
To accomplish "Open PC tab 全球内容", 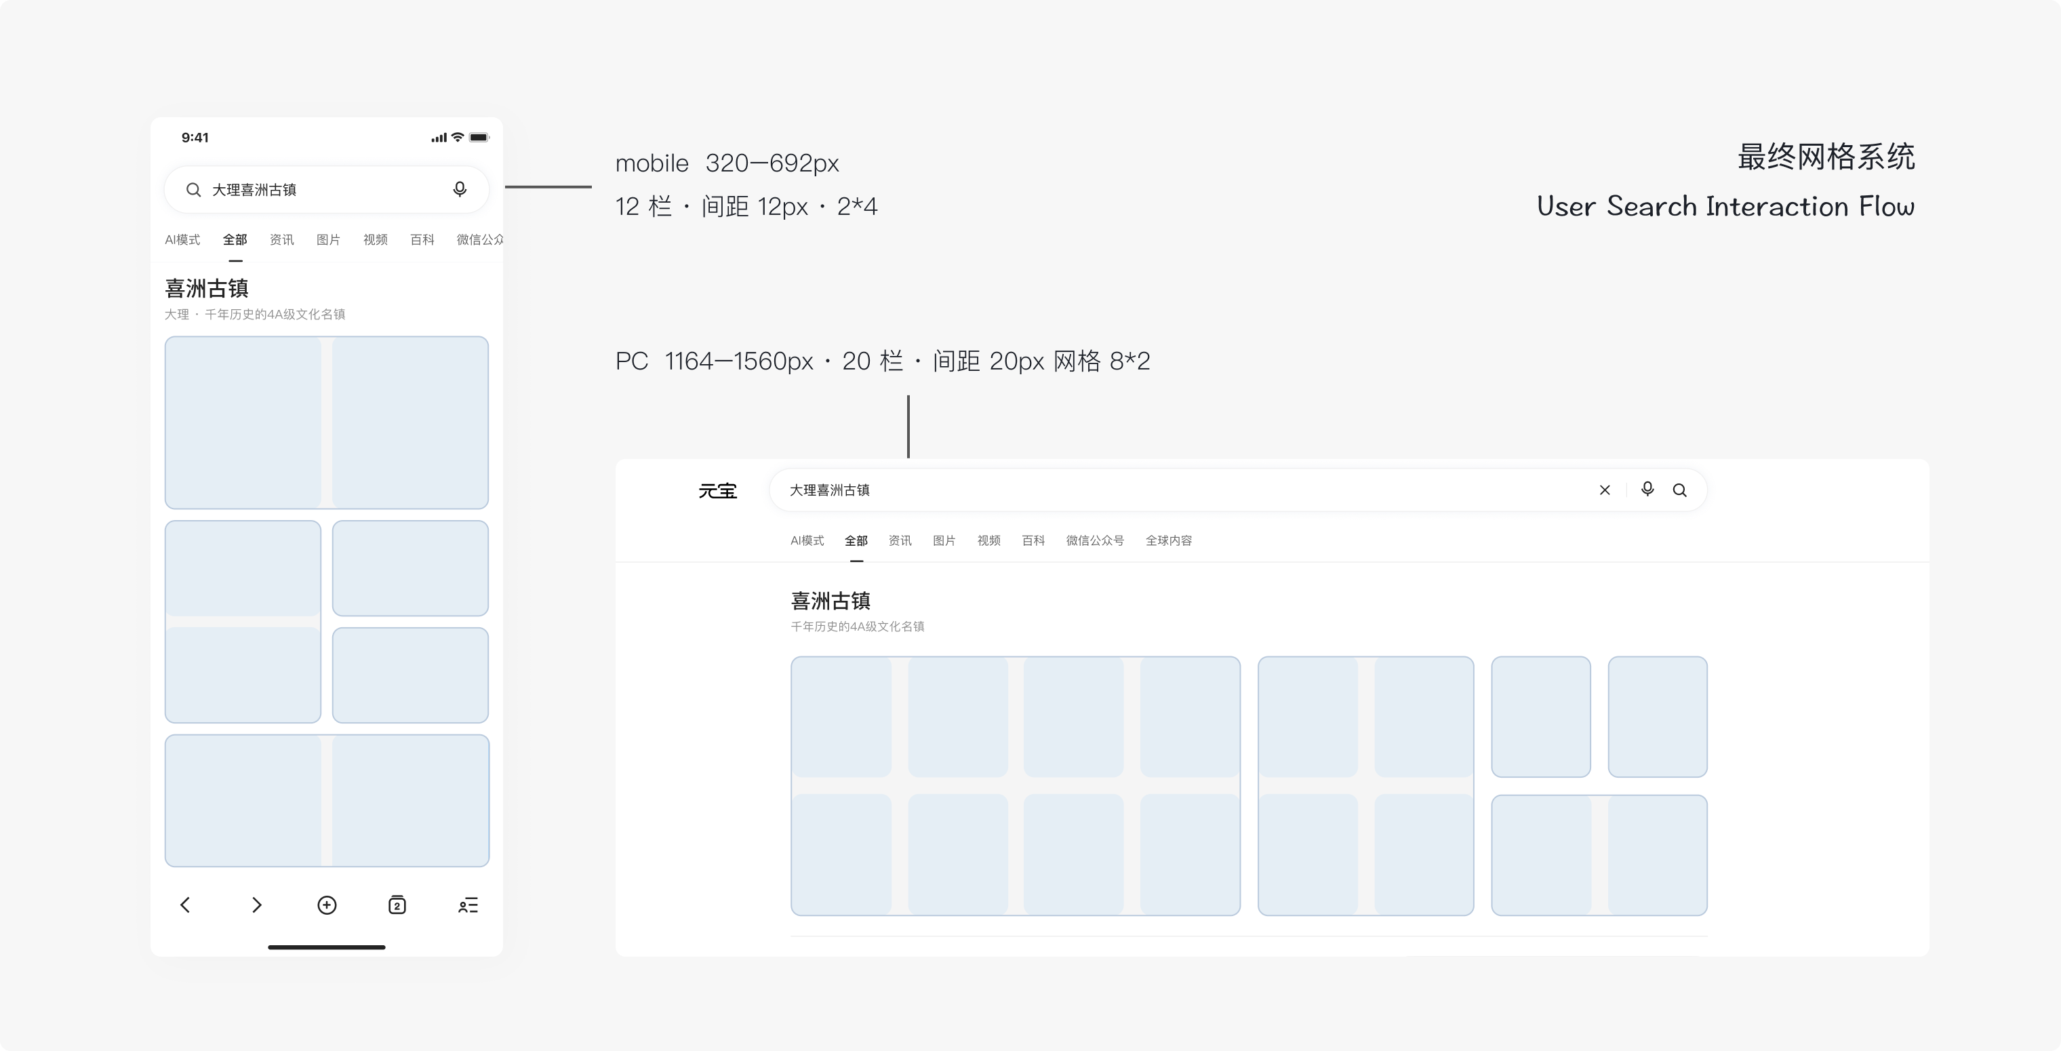I will tap(1169, 540).
